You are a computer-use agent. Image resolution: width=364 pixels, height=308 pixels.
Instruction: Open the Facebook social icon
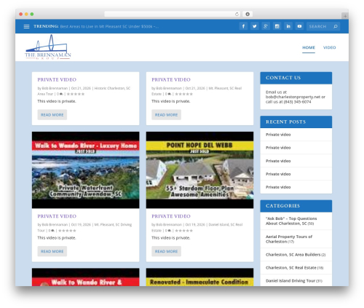tap(243, 26)
